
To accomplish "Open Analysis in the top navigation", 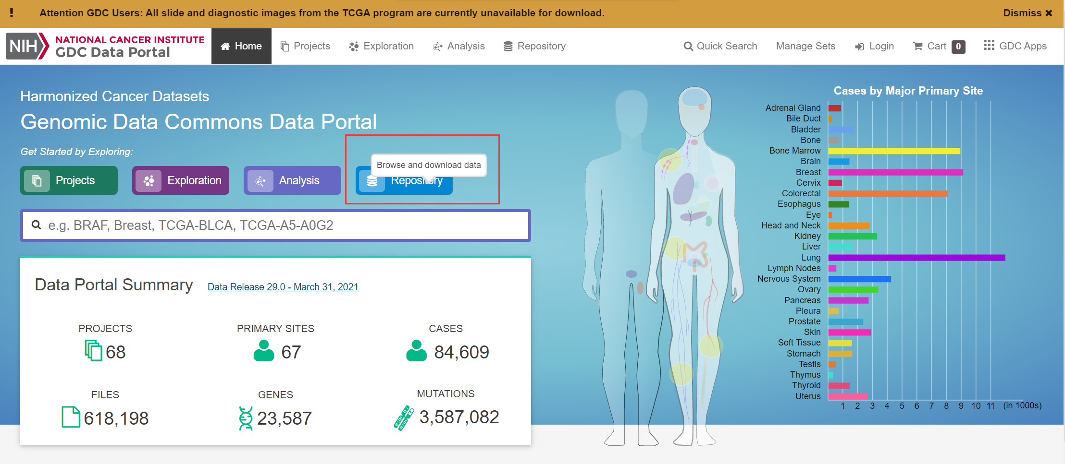I will [459, 46].
